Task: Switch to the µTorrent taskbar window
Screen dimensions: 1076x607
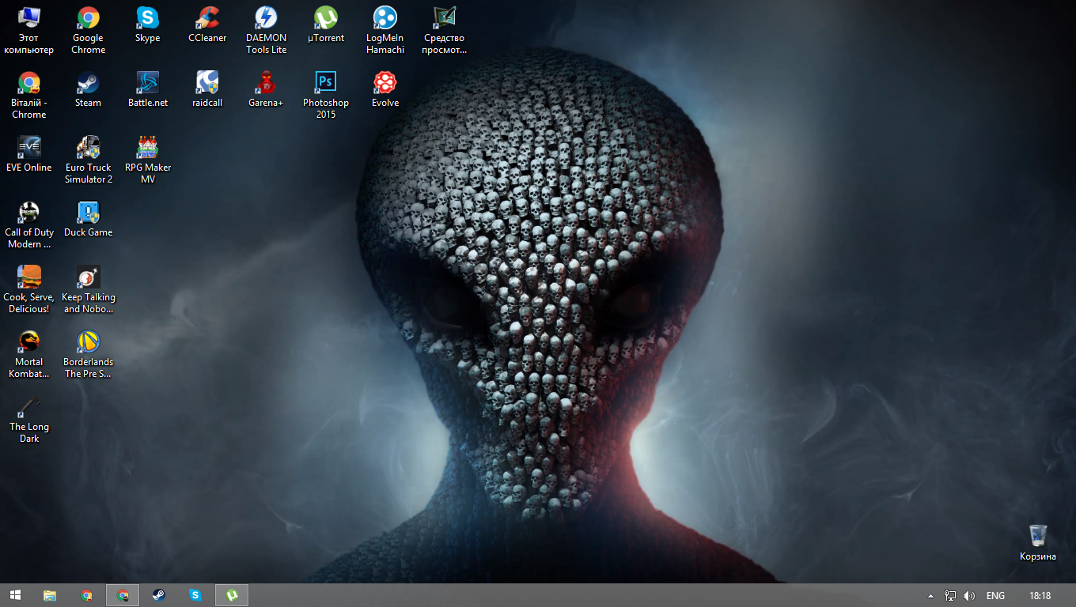Action: [232, 595]
